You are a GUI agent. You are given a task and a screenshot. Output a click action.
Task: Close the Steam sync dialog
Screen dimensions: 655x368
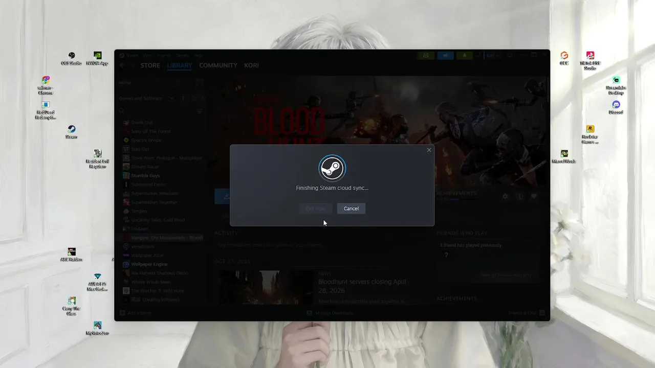[429, 150]
